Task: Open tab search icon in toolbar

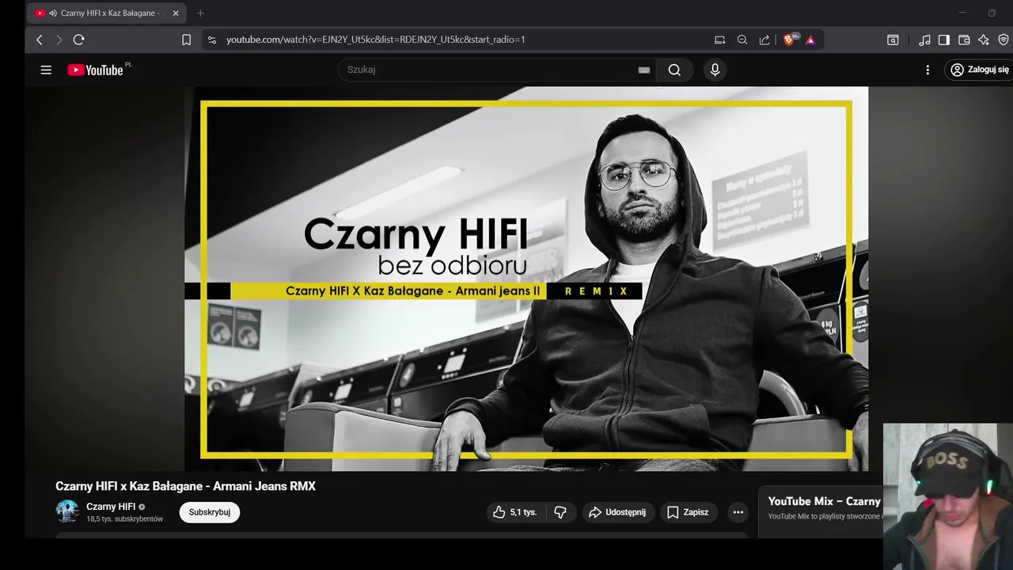Action: tap(893, 40)
